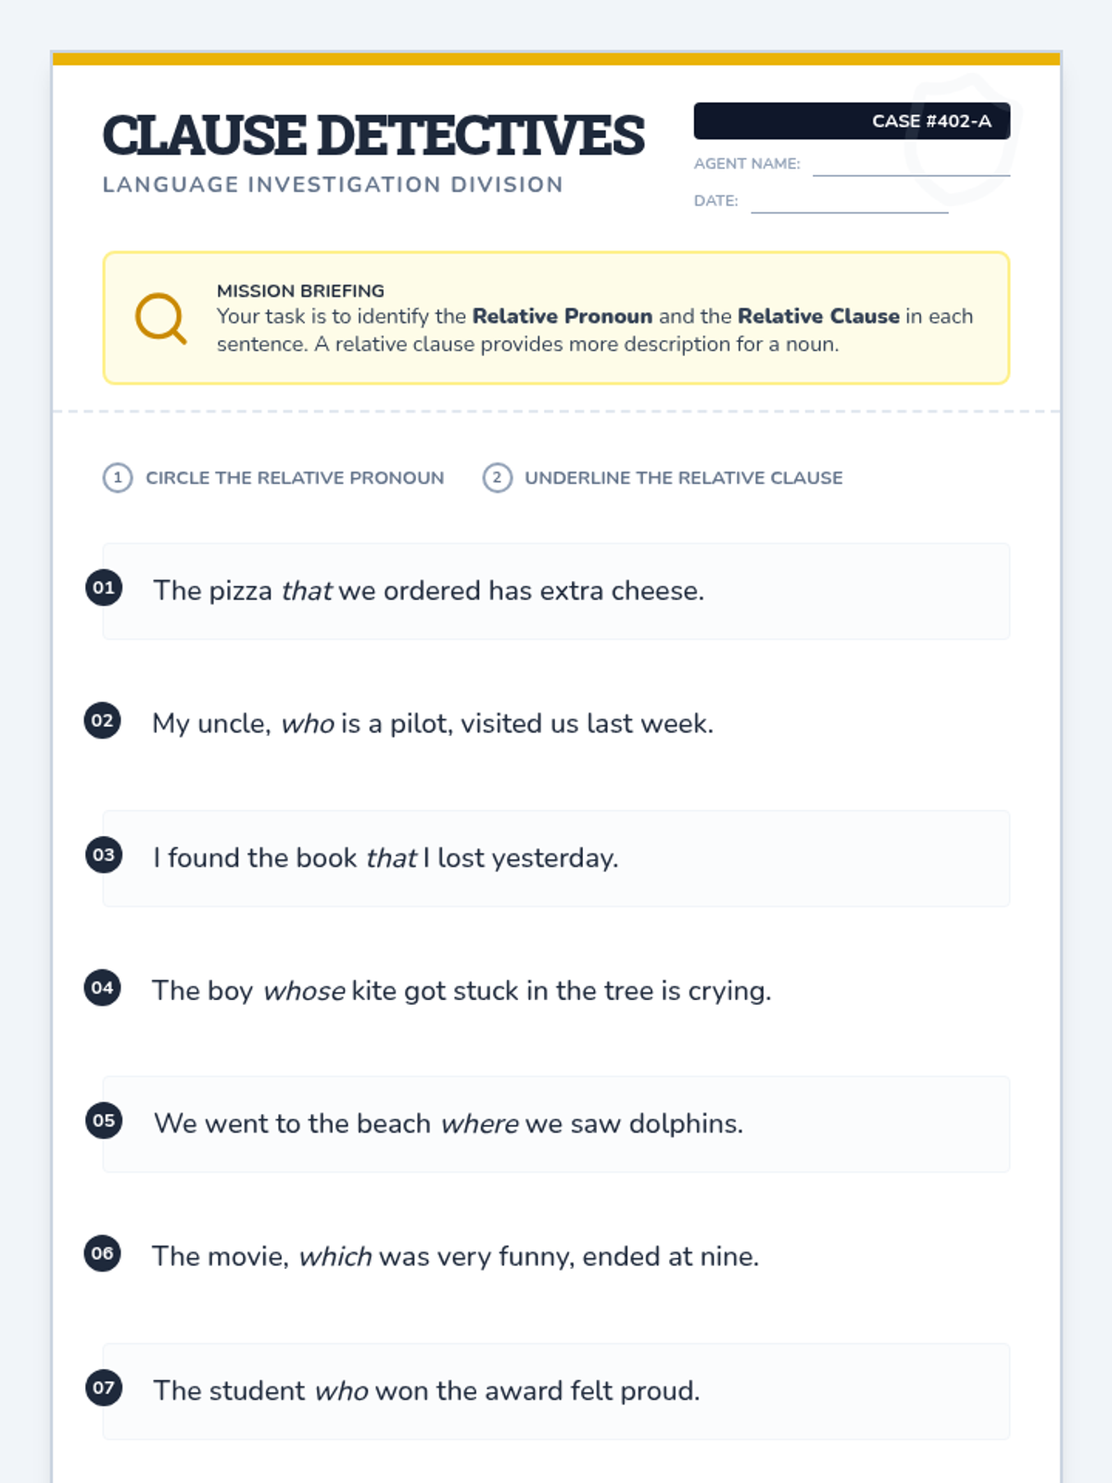1112x1483 pixels.
Task: Click the magnifying glass icon in Mission Briefing
Action: pyautogui.click(x=160, y=318)
